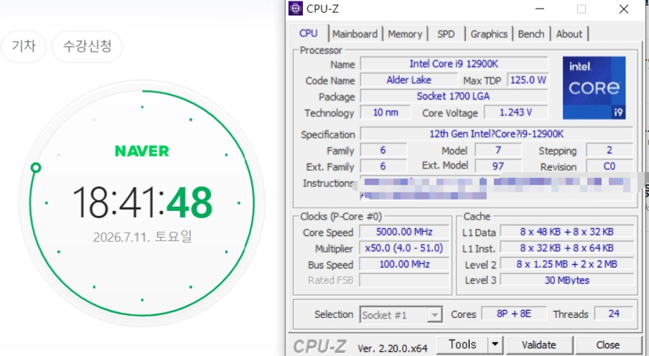The height and width of the screenshot is (356, 649).
Task: Click the Code Name value Alder Lake
Action: click(409, 80)
